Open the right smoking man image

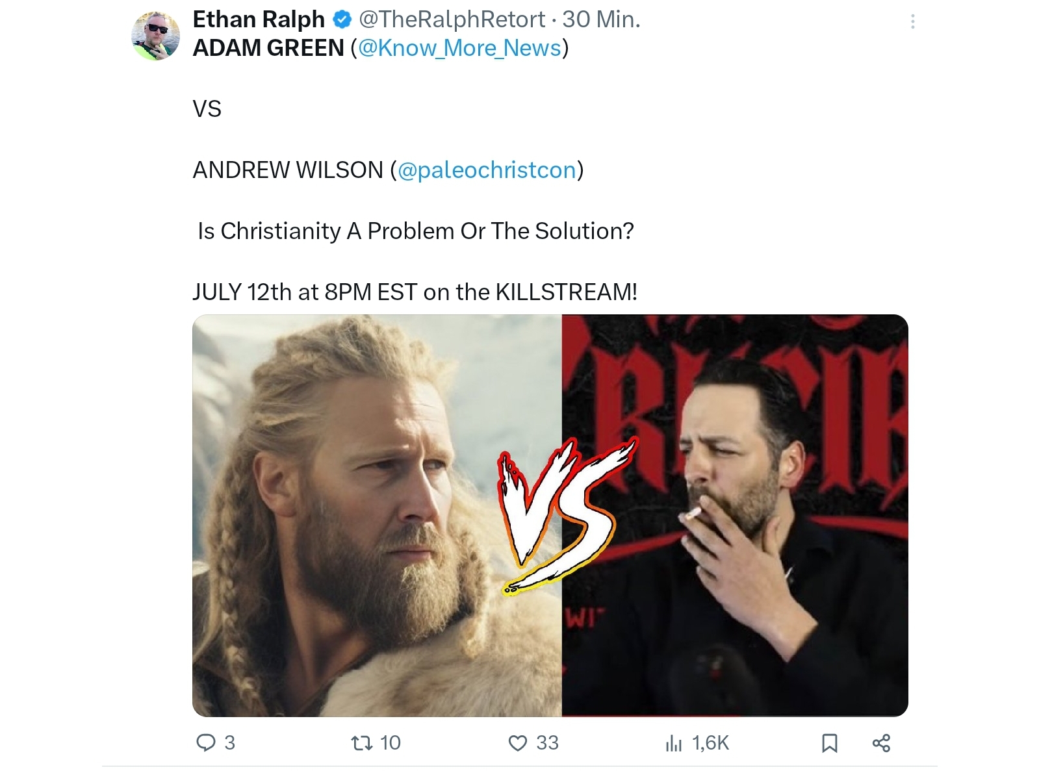click(x=735, y=516)
